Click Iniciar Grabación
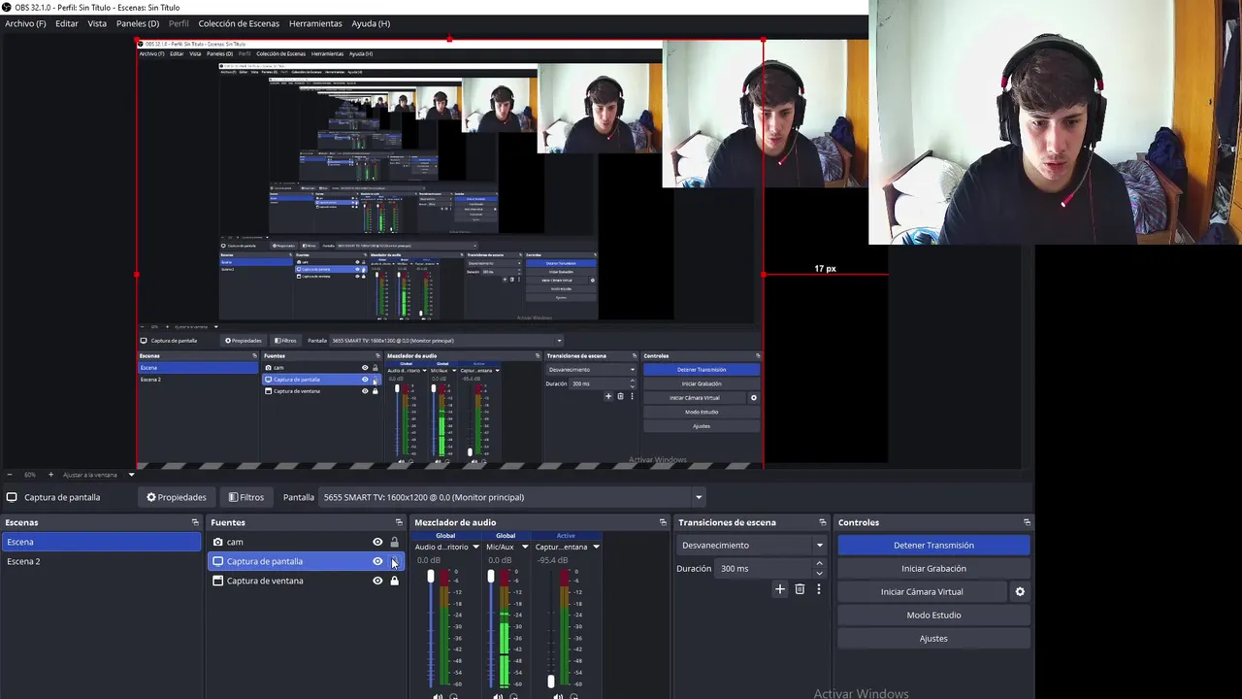1242x699 pixels. pos(933,568)
